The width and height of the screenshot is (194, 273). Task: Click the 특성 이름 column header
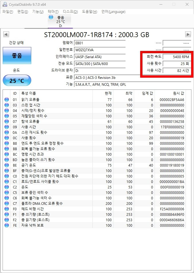coord(56,93)
